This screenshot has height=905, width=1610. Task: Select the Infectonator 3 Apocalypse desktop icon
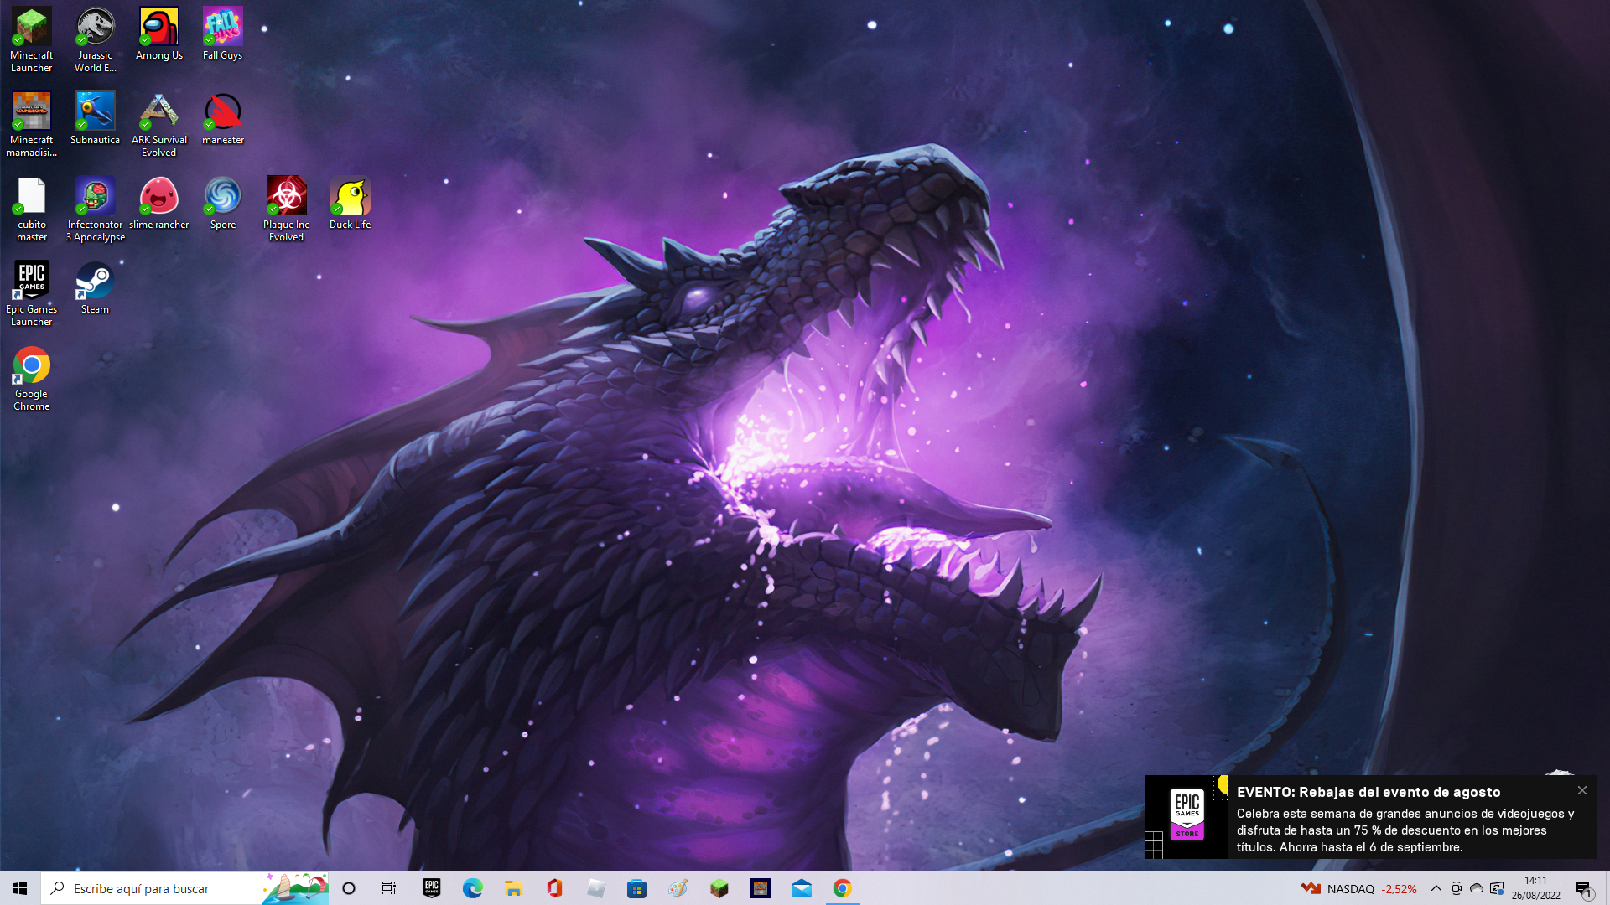point(96,209)
